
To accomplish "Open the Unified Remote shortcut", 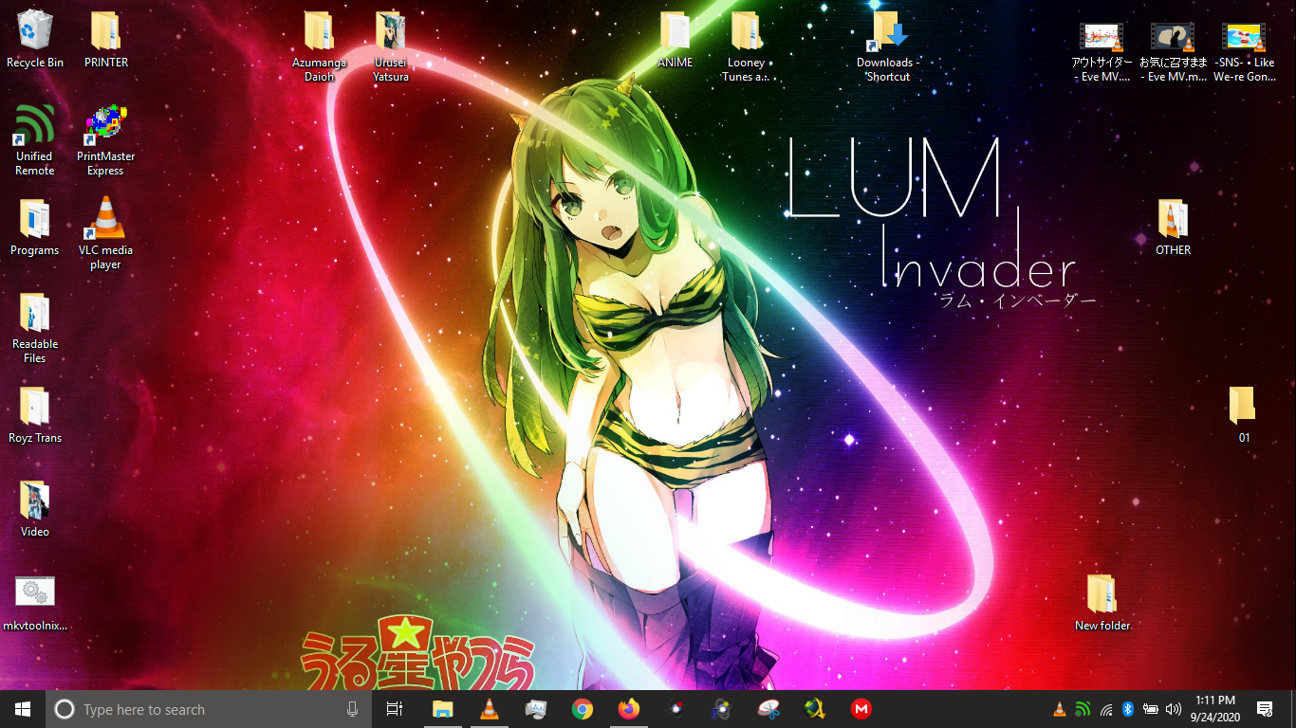I will 35,140.
